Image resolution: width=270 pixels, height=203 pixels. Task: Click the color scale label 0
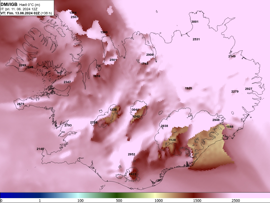(1, 201)
